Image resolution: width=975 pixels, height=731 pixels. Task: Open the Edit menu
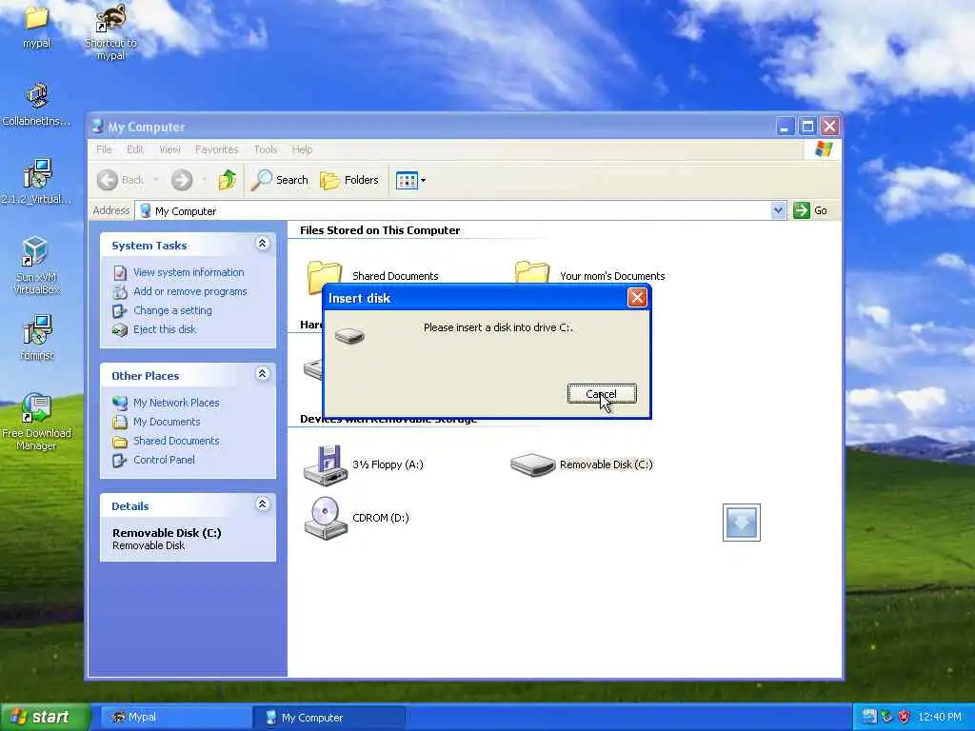(135, 149)
